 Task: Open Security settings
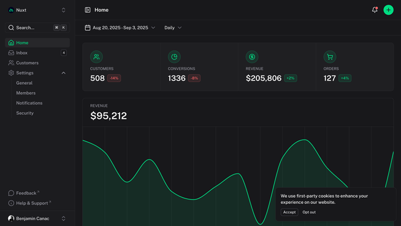click(25, 113)
